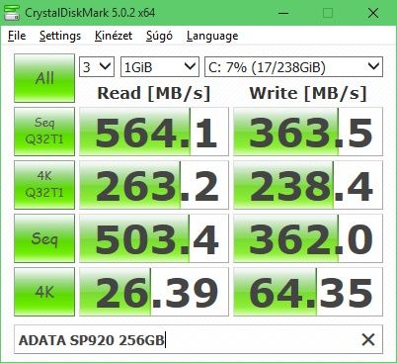Screen dimensions: 397x363
Task: Select the 362.0 Seq write result
Action: tap(308, 238)
